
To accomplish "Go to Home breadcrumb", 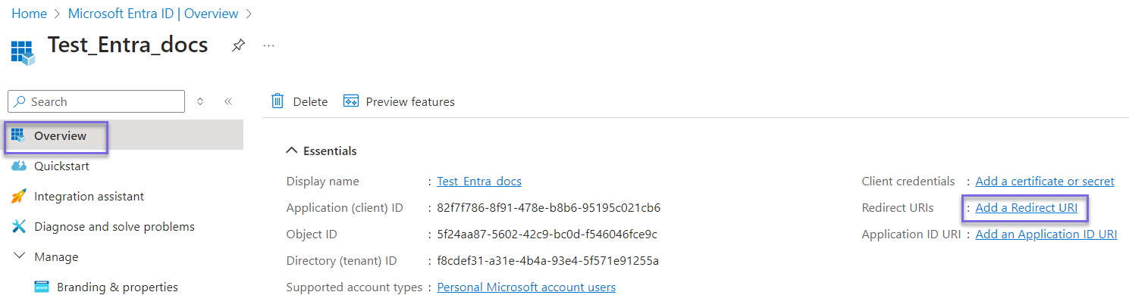I will tap(29, 14).
